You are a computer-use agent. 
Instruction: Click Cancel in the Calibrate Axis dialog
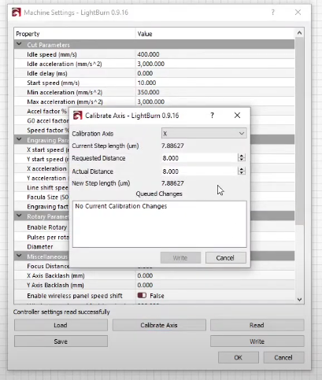click(226, 258)
